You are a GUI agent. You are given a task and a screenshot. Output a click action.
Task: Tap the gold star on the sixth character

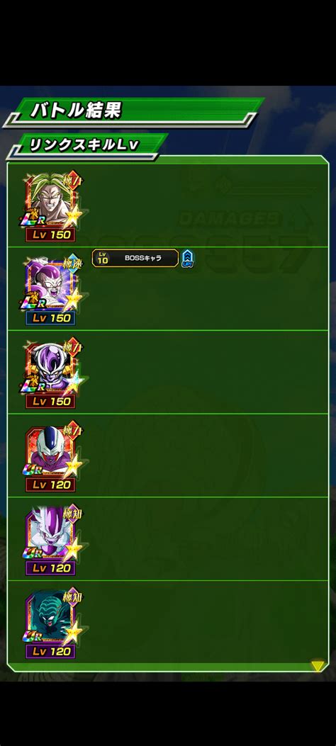click(73, 633)
